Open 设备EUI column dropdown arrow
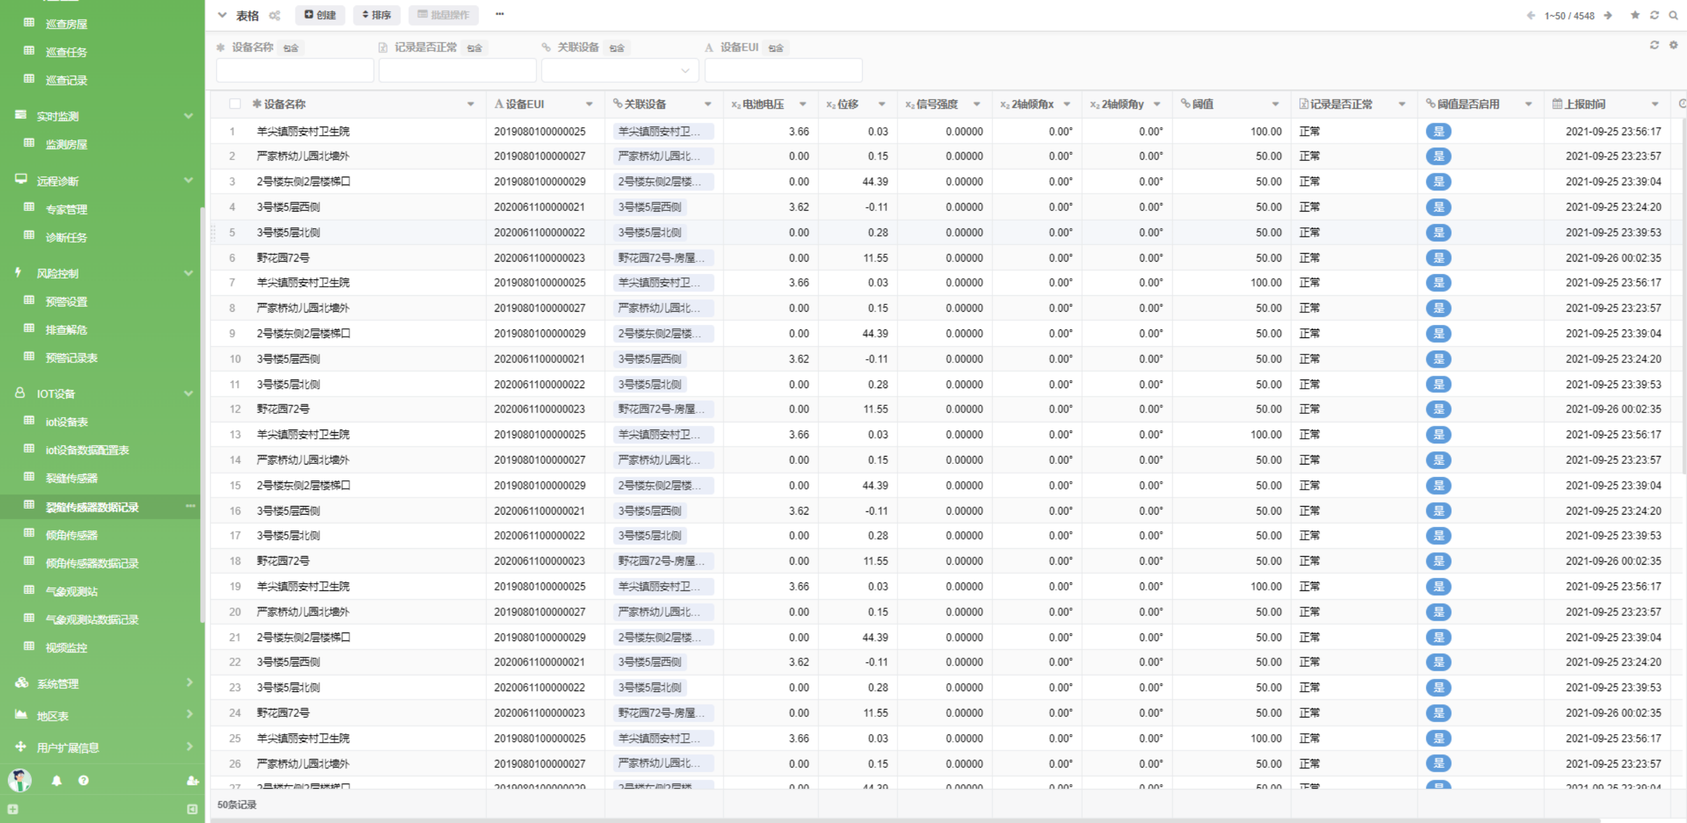 589,104
